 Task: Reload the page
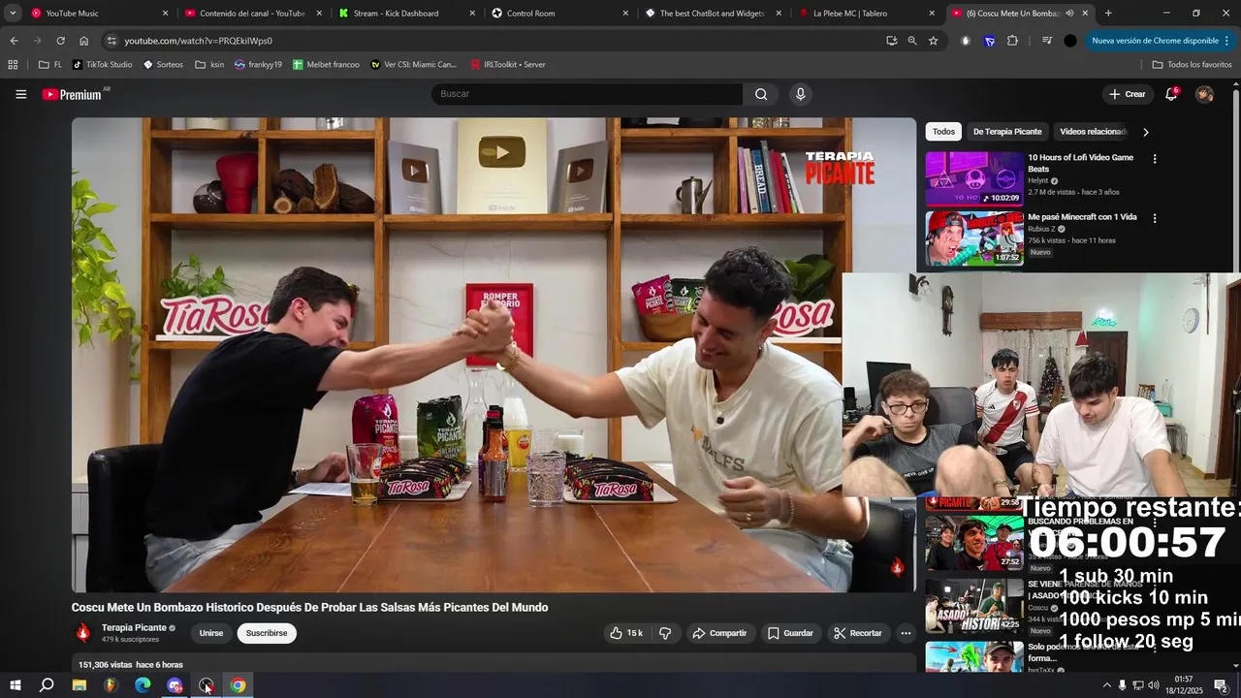(60, 41)
